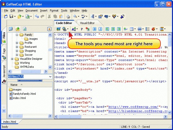Click the Copy icon in main toolbar
The width and height of the screenshot is (173, 130).
[x=55, y=17]
